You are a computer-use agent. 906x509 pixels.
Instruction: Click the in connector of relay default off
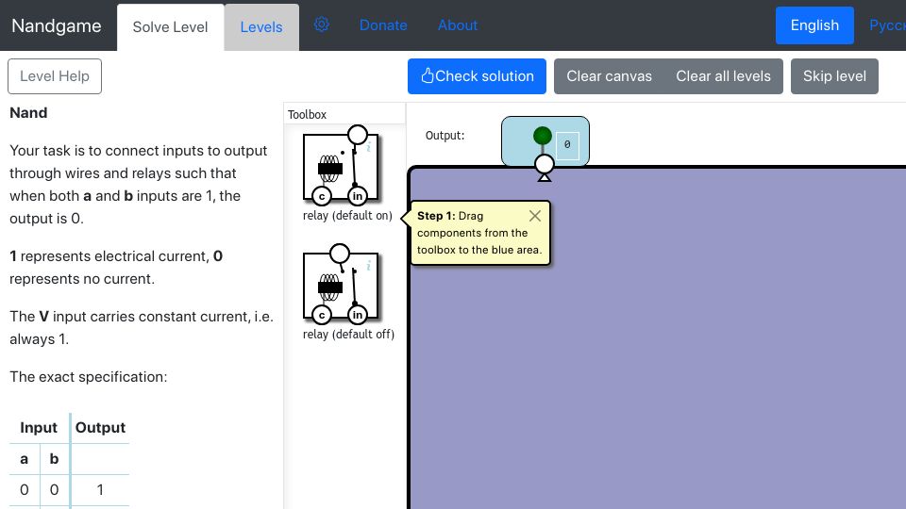[358, 315]
